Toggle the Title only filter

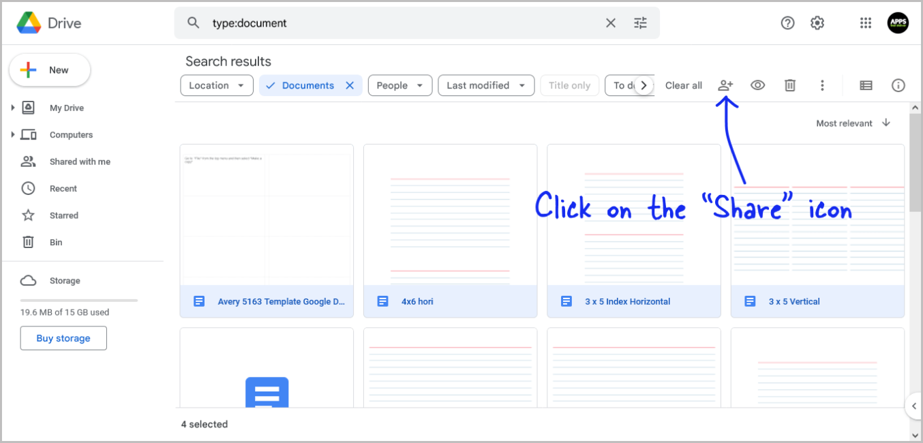pos(569,85)
